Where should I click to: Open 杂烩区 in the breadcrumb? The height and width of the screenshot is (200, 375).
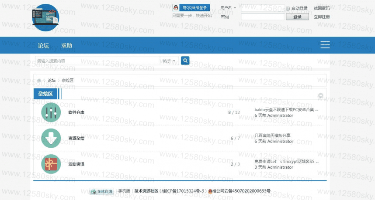[67, 81]
